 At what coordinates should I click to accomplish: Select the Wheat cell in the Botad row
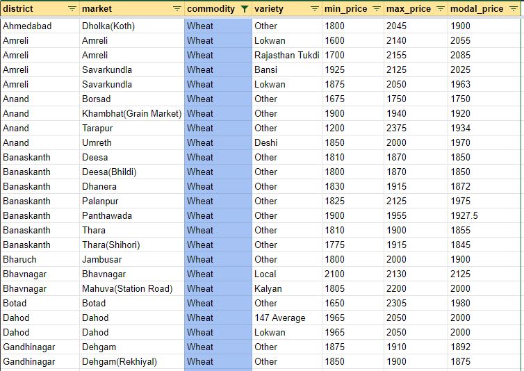tap(200, 303)
